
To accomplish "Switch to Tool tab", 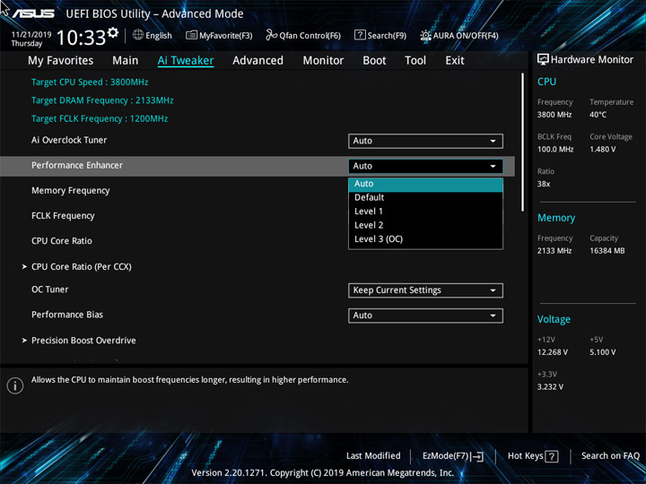I will point(415,61).
